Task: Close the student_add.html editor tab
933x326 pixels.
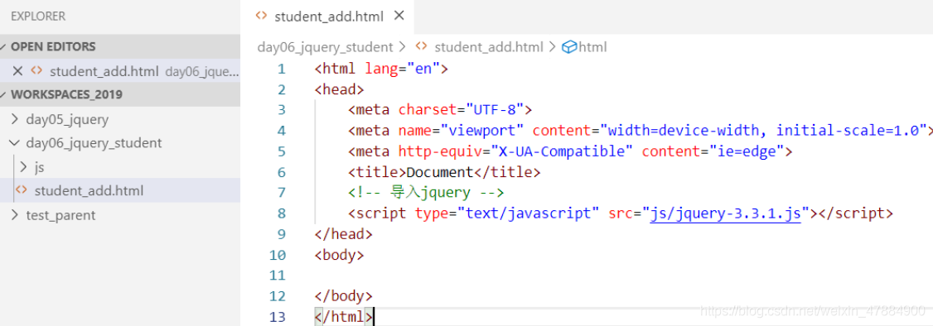Action: click(399, 16)
